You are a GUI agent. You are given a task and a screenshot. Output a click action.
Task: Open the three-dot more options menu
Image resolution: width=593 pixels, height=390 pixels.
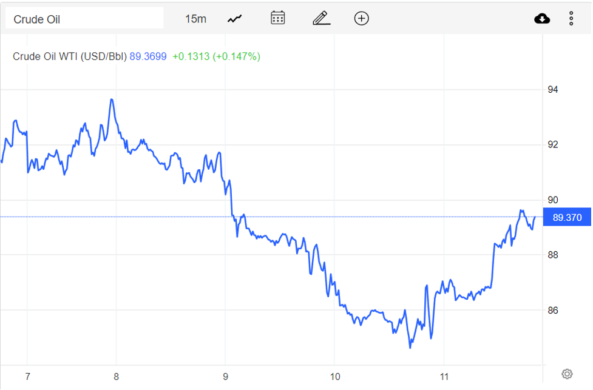(x=571, y=19)
